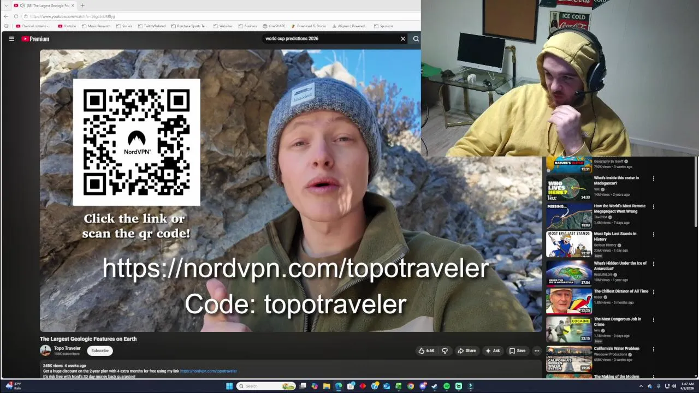Open the 'Websites' bookmark folder
This screenshot has width=699, height=393.
point(223,26)
